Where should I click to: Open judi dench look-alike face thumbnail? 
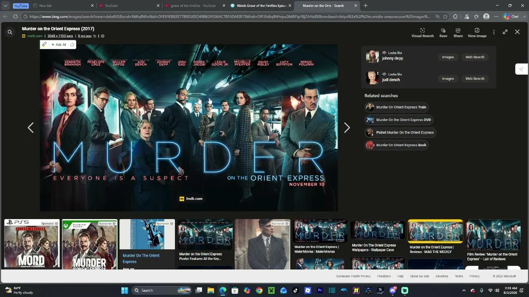coord(372,78)
